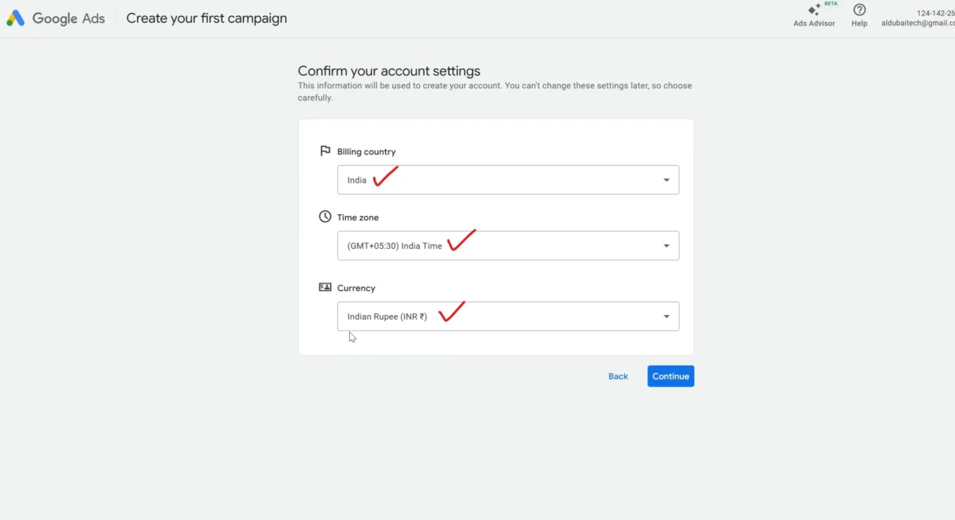955x520 pixels.
Task: Select the (GMT+05:30) India Time value
Action: tap(394, 246)
